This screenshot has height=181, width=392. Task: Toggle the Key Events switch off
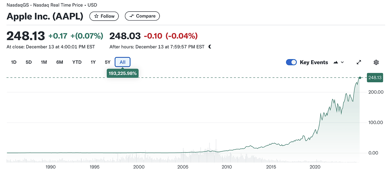(x=291, y=62)
